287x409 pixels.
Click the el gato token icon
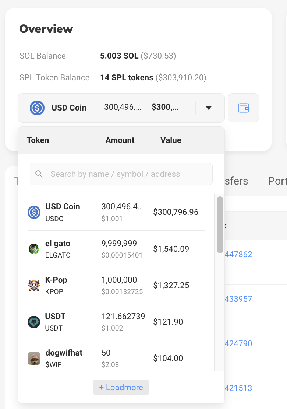(34, 249)
